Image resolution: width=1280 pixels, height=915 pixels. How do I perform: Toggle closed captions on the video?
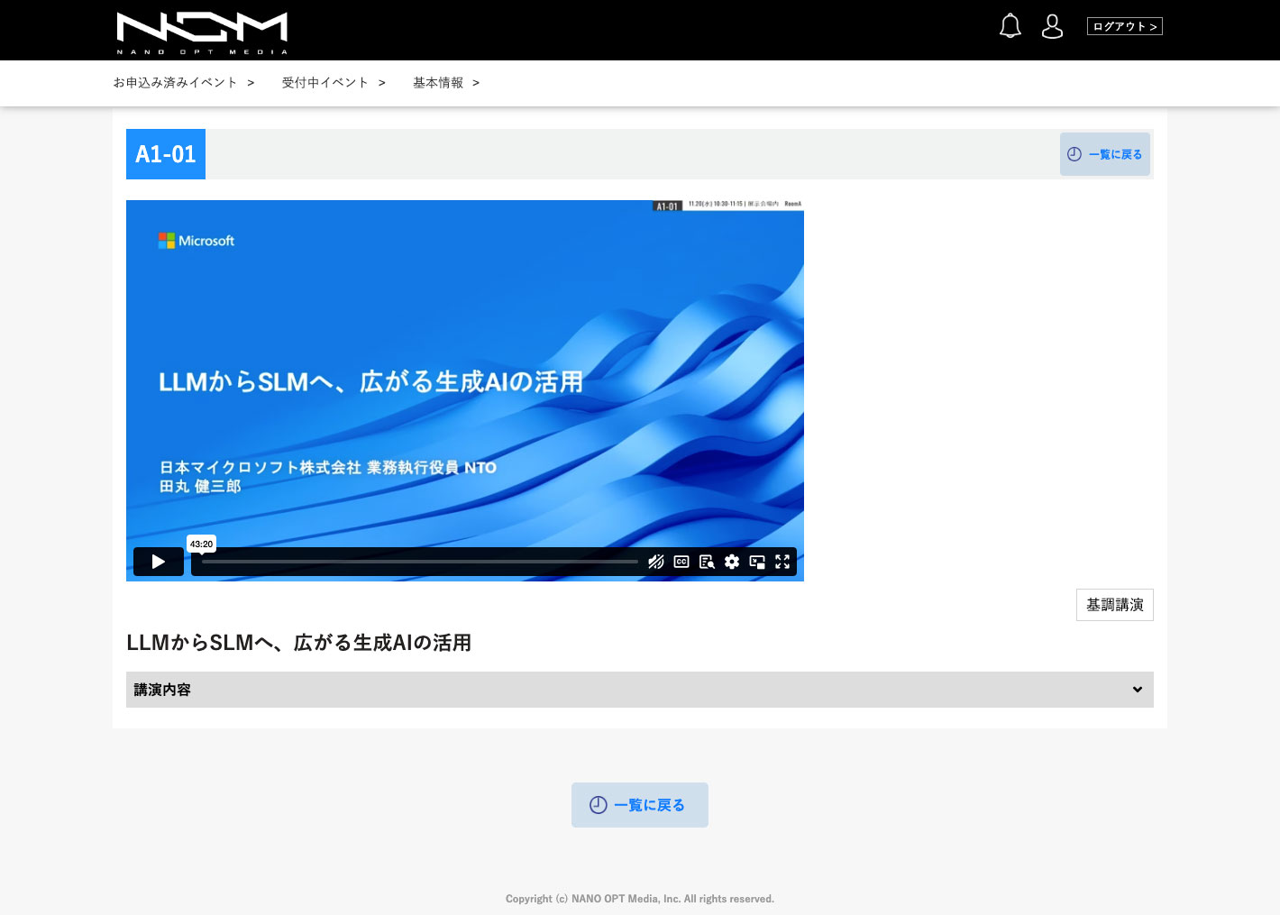point(681,562)
